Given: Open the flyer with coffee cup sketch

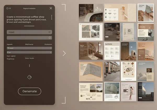Looking at the screenshot, I should click(x=112, y=92).
